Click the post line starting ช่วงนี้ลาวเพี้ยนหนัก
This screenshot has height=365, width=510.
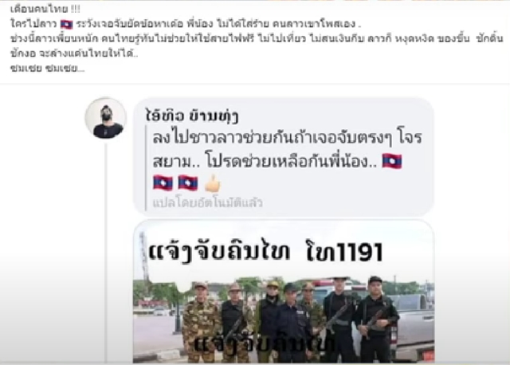coord(257,39)
